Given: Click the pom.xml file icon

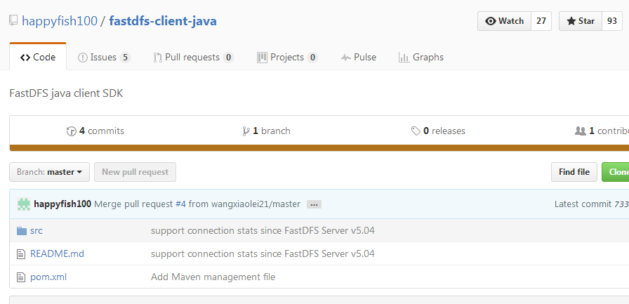Looking at the screenshot, I should click(x=21, y=277).
